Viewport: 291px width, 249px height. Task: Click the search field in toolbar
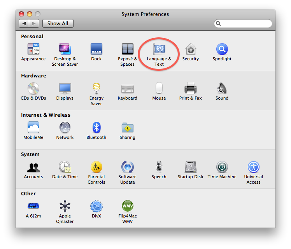[243, 23]
